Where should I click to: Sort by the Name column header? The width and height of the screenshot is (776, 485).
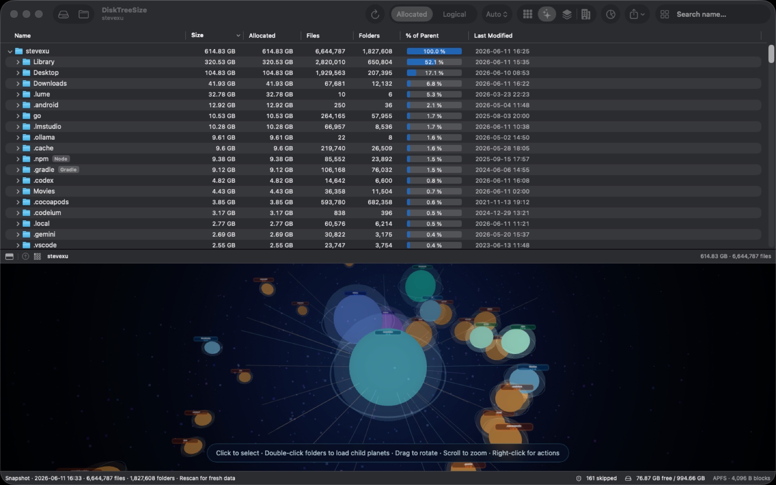click(22, 36)
